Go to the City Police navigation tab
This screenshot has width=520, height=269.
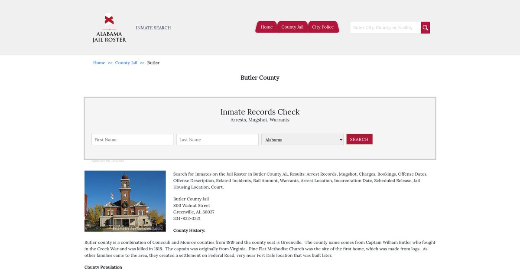[323, 27]
